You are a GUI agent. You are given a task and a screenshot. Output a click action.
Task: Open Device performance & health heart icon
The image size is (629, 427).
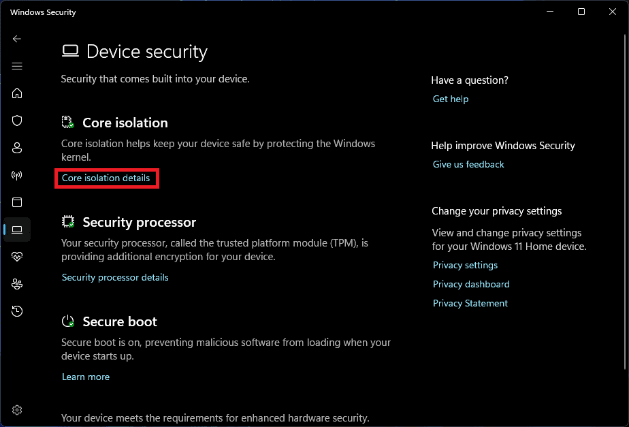(17, 257)
